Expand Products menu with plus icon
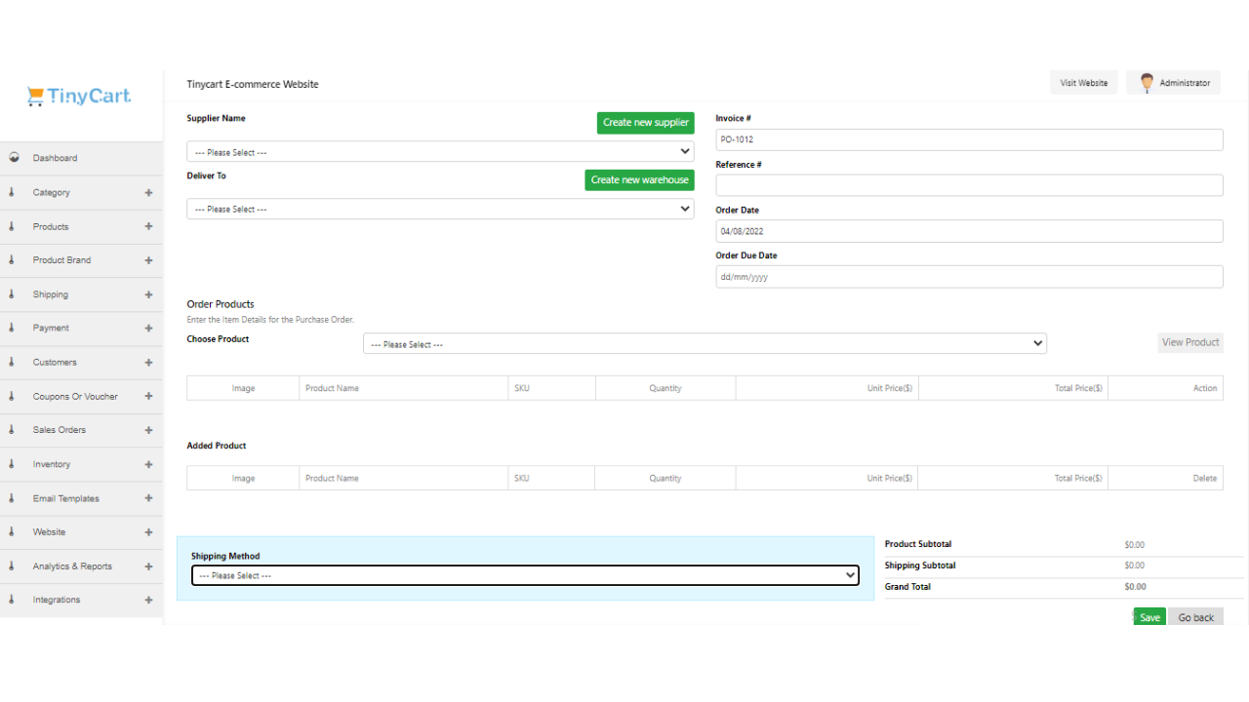The height and width of the screenshot is (702, 1249). [148, 226]
